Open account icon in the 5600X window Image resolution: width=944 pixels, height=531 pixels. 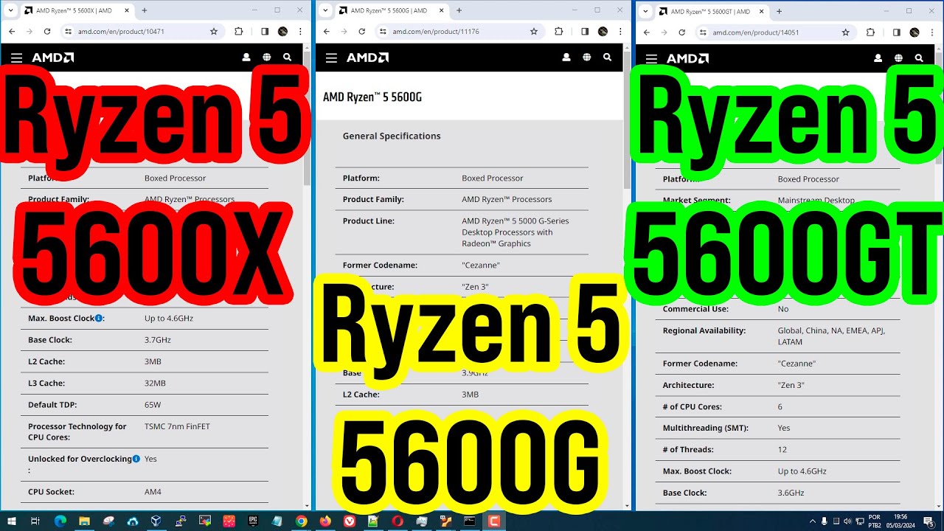pyautogui.click(x=246, y=58)
